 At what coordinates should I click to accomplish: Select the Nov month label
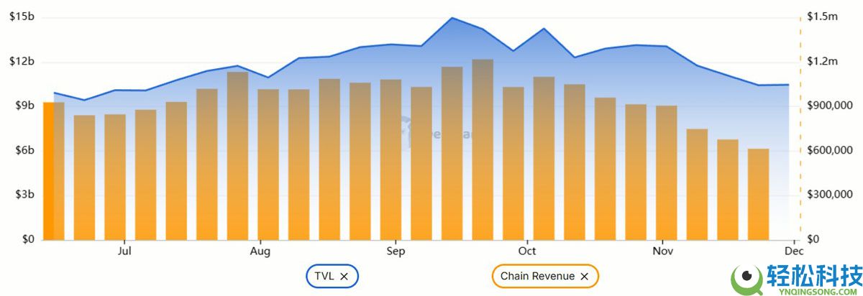(x=662, y=251)
